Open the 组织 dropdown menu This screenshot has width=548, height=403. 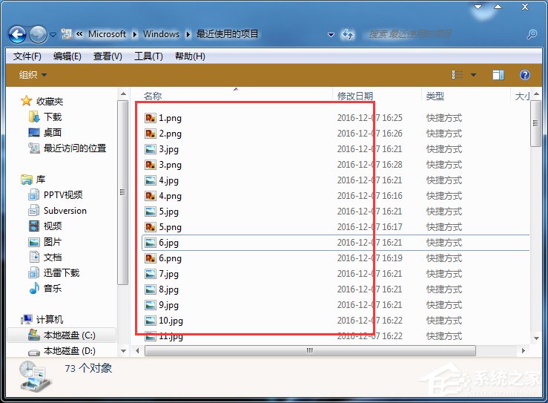pos(33,75)
